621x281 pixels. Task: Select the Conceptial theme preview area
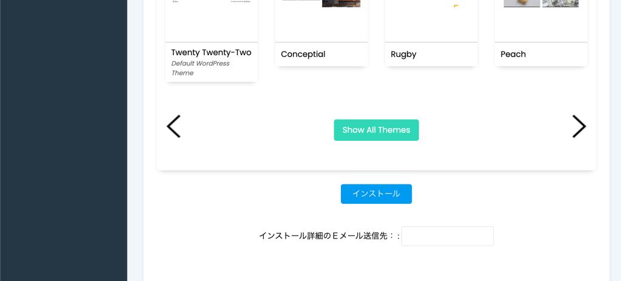pos(321,21)
